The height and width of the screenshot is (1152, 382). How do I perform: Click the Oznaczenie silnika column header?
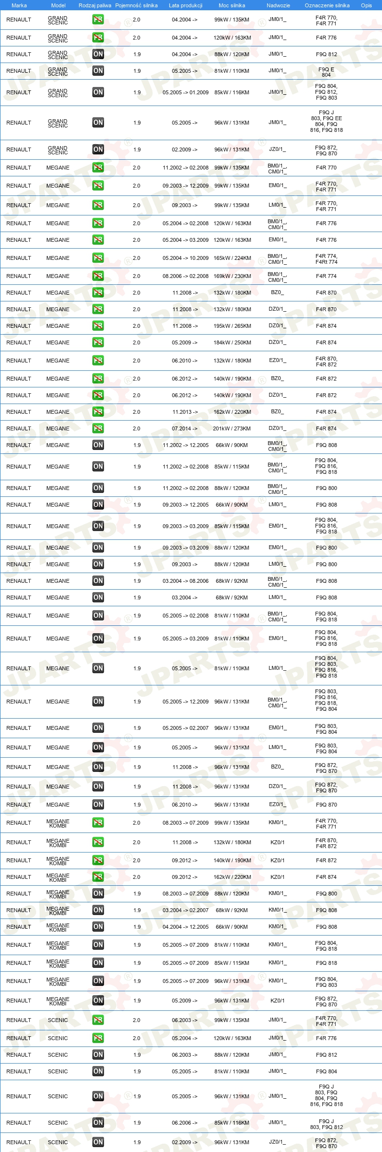(x=327, y=5)
